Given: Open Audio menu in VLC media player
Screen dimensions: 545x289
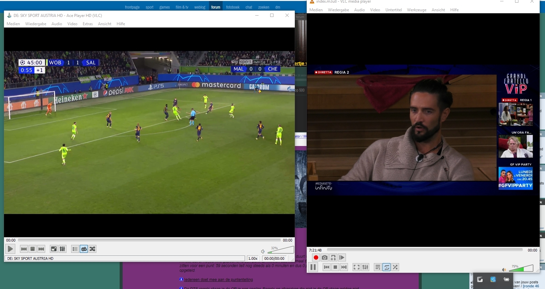Looking at the screenshot, I should tap(360, 10).
